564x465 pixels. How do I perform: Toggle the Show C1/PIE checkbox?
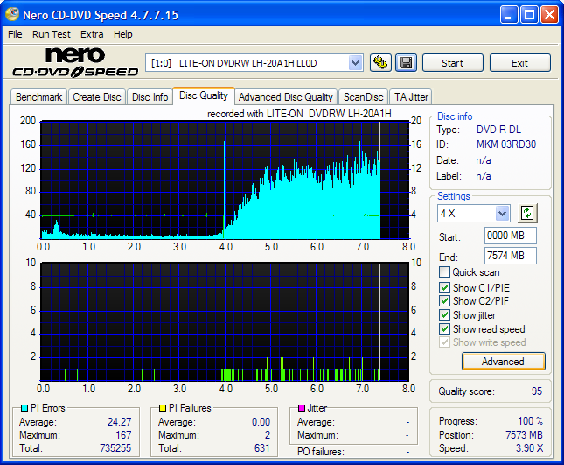click(x=445, y=287)
